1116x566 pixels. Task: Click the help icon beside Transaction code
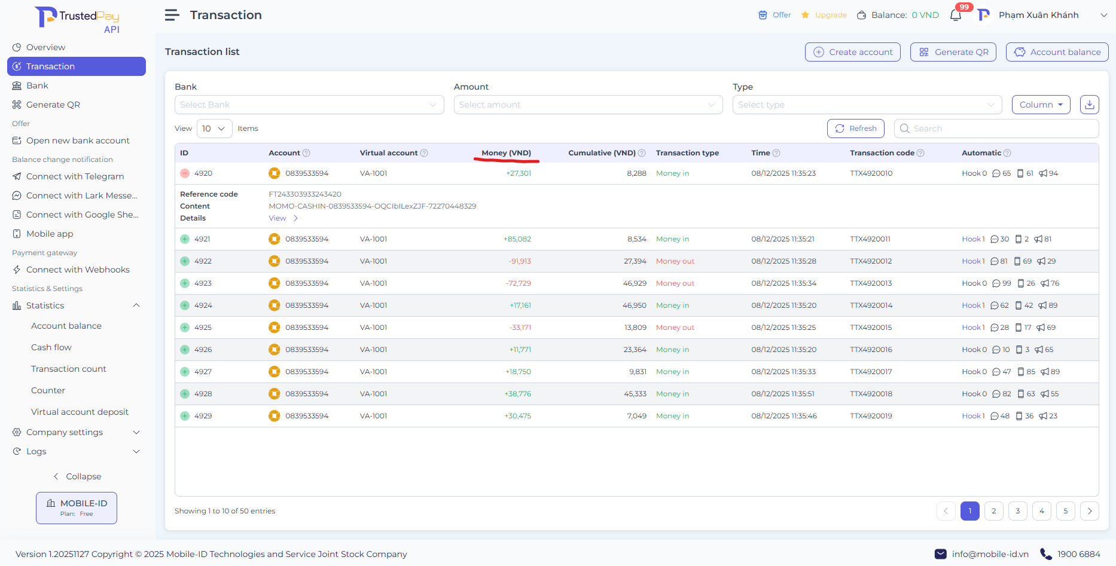[920, 153]
